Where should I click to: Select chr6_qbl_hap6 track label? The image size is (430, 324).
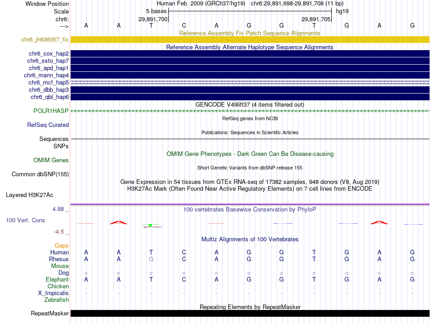point(50,97)
